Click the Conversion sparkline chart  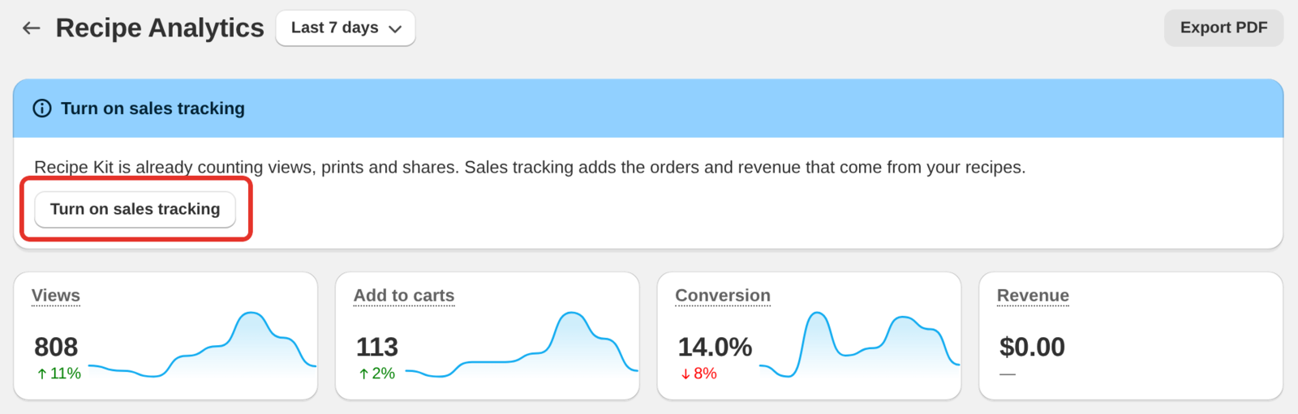point(859,344)
